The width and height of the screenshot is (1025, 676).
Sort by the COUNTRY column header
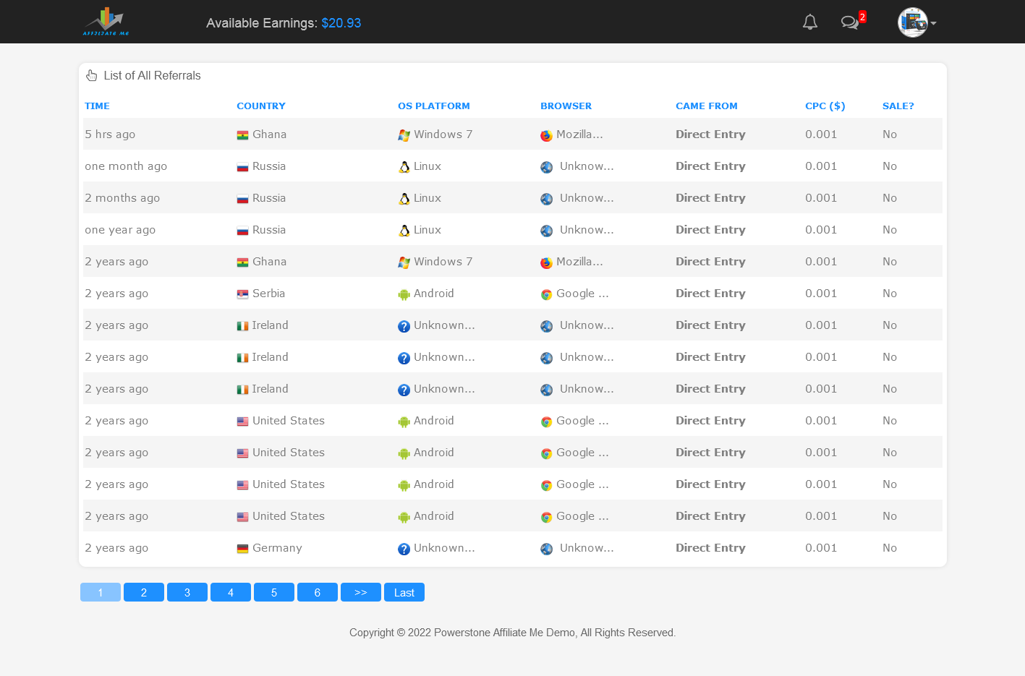click(260, 106)
